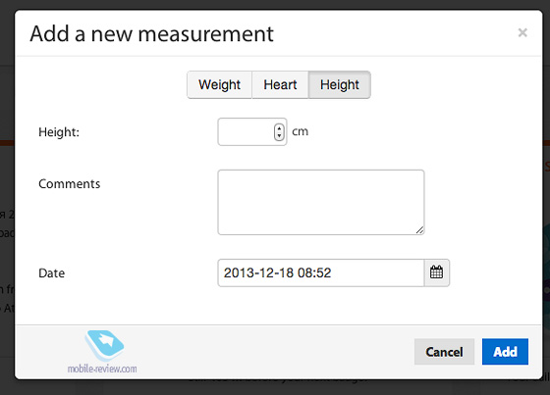Switch to the Weight tab
The height and width of the screenshot is (395, 550).
[x=220, y=84]
